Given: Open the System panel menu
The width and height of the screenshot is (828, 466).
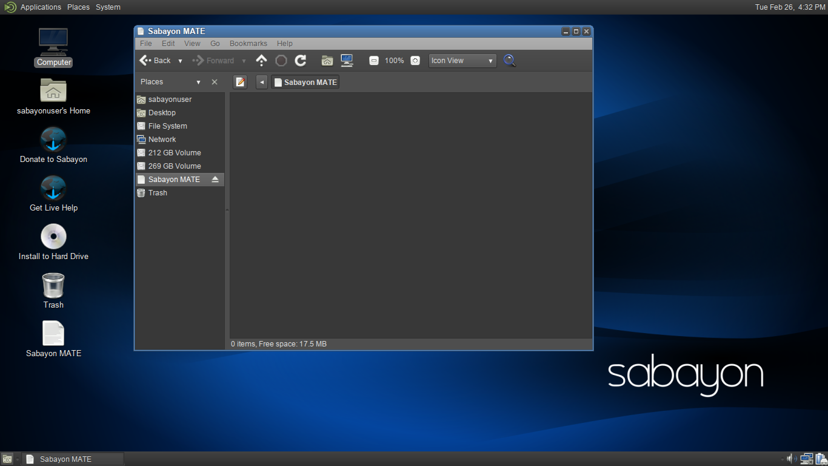Looking at the screenshot, I should pos(108,7).
